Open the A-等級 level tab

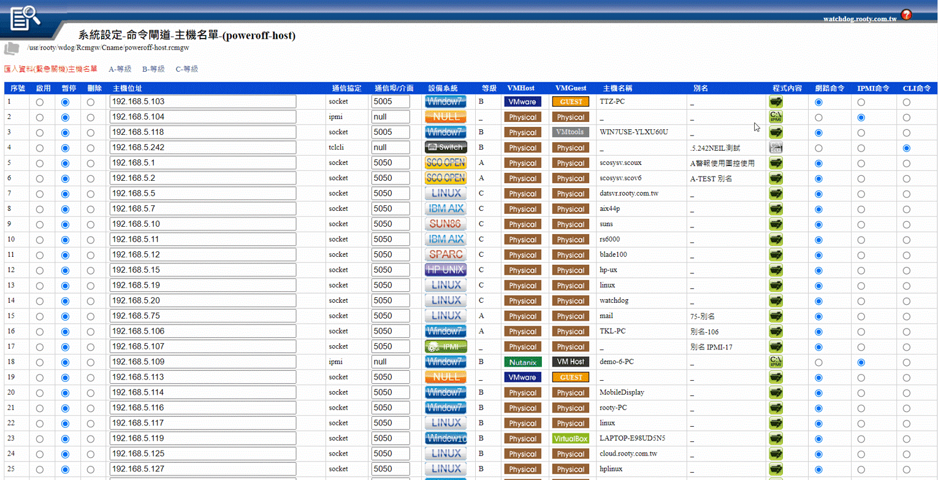pos(120,69)
